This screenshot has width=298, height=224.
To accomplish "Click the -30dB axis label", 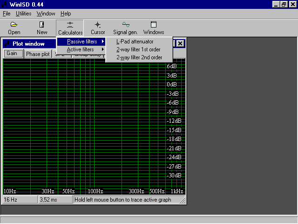I will click(174, 175).
